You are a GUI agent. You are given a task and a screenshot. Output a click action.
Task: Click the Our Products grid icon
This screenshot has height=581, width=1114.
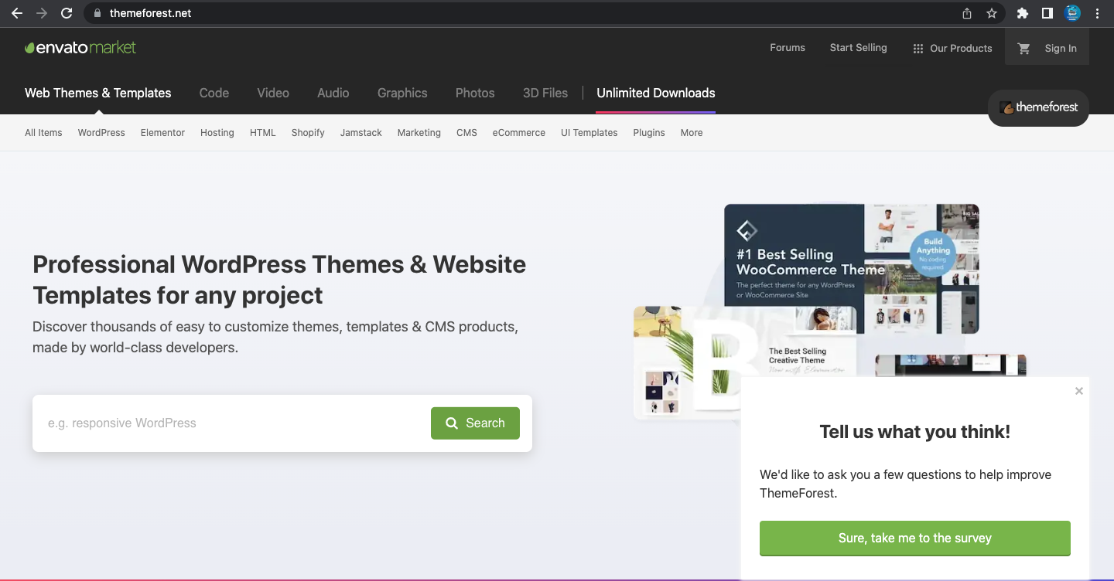point(918,48)
